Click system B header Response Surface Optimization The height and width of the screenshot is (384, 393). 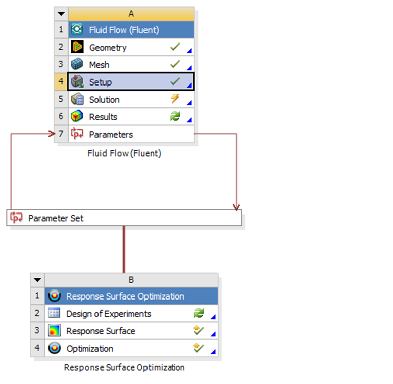(x=125, y=296)
